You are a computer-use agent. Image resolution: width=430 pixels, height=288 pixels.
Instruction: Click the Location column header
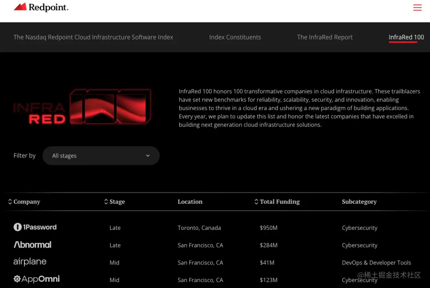(190, 202)
